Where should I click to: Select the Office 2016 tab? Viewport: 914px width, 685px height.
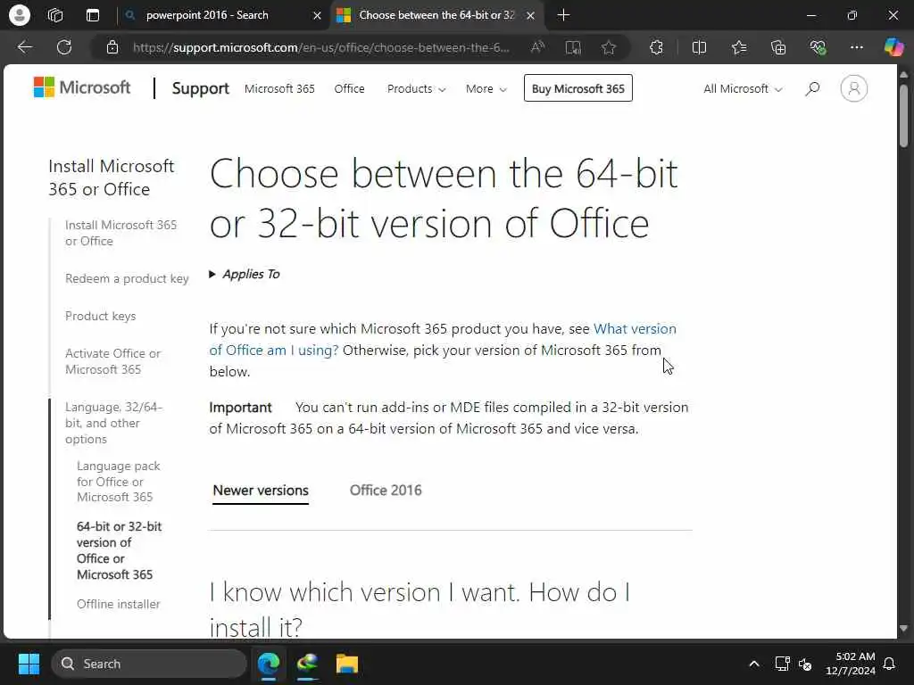click(386, 491)
